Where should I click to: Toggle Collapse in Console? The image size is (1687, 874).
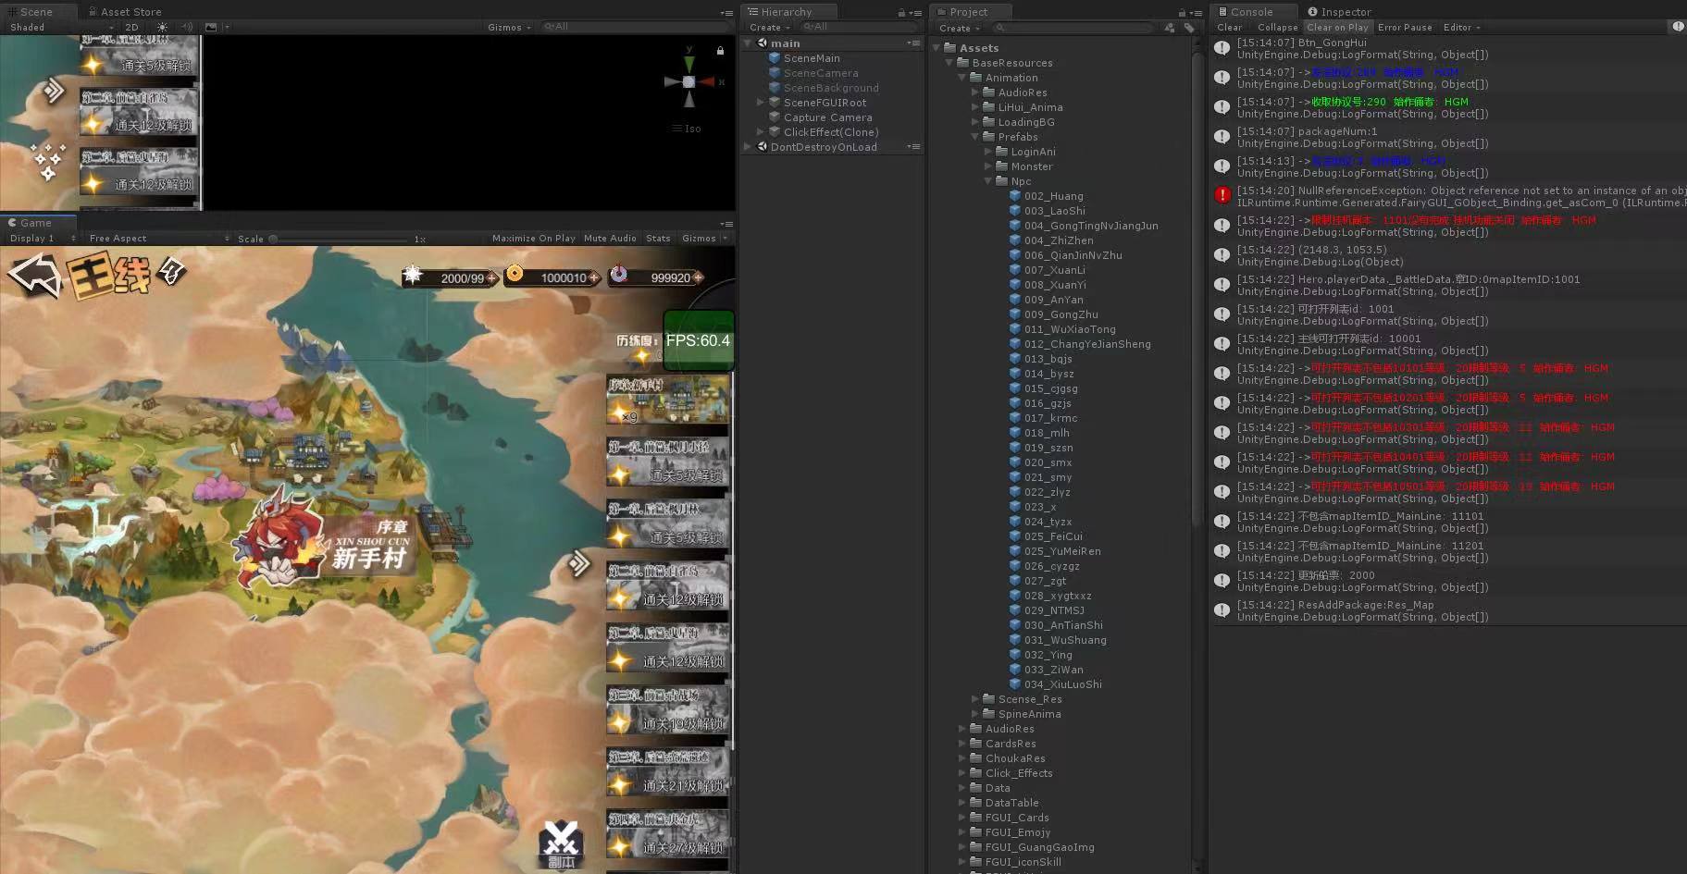(1277, 28)
